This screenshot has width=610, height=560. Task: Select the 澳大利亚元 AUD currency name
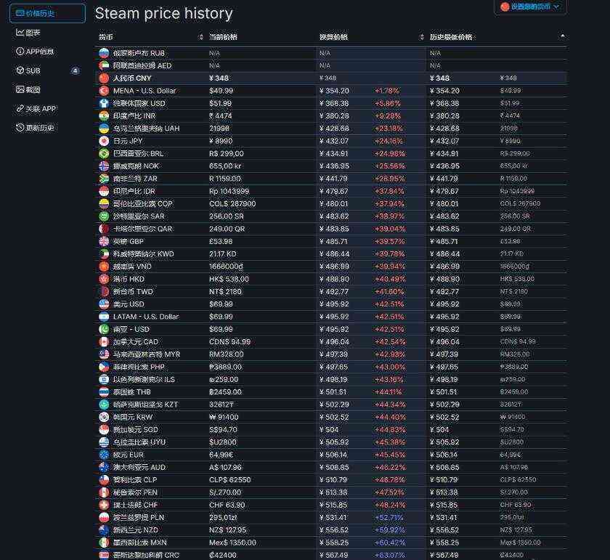point(139,467)
